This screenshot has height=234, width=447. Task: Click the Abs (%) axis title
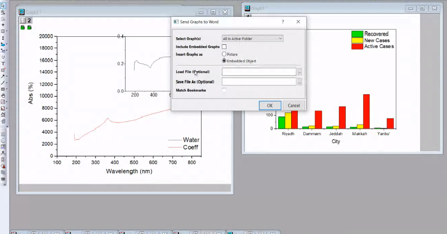point(31,93)
